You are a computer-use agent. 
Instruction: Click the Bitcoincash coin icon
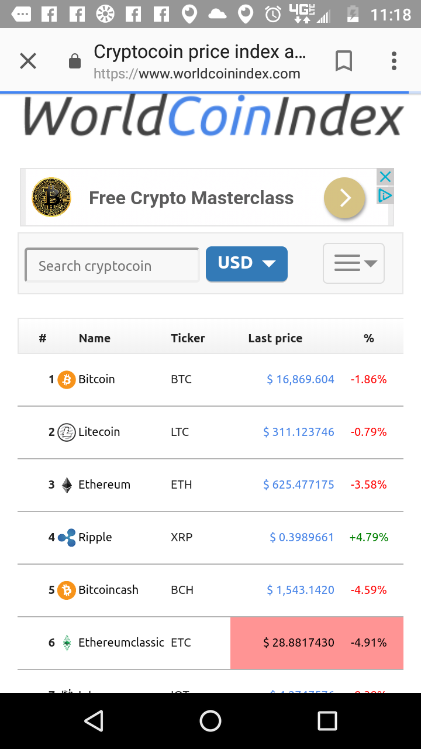click(x=65, y=590)
